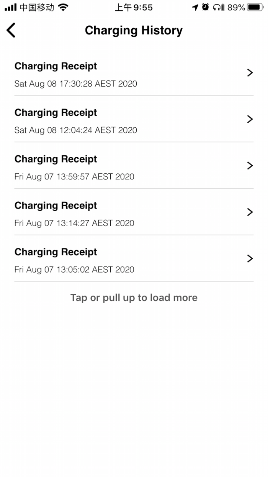Tap the battery level display
Image resolution: width=268 pixels, height=477 pixels.
255,7
